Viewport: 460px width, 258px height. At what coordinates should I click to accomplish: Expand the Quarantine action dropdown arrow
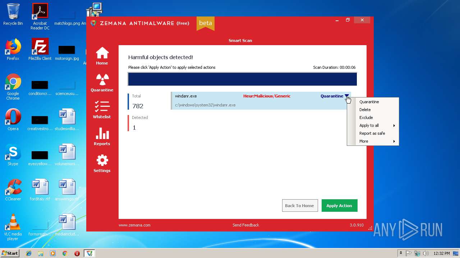click(347, 96)
